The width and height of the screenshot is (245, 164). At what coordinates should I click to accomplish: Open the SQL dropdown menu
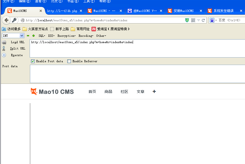pyautogui.click(x=42, y=36)
